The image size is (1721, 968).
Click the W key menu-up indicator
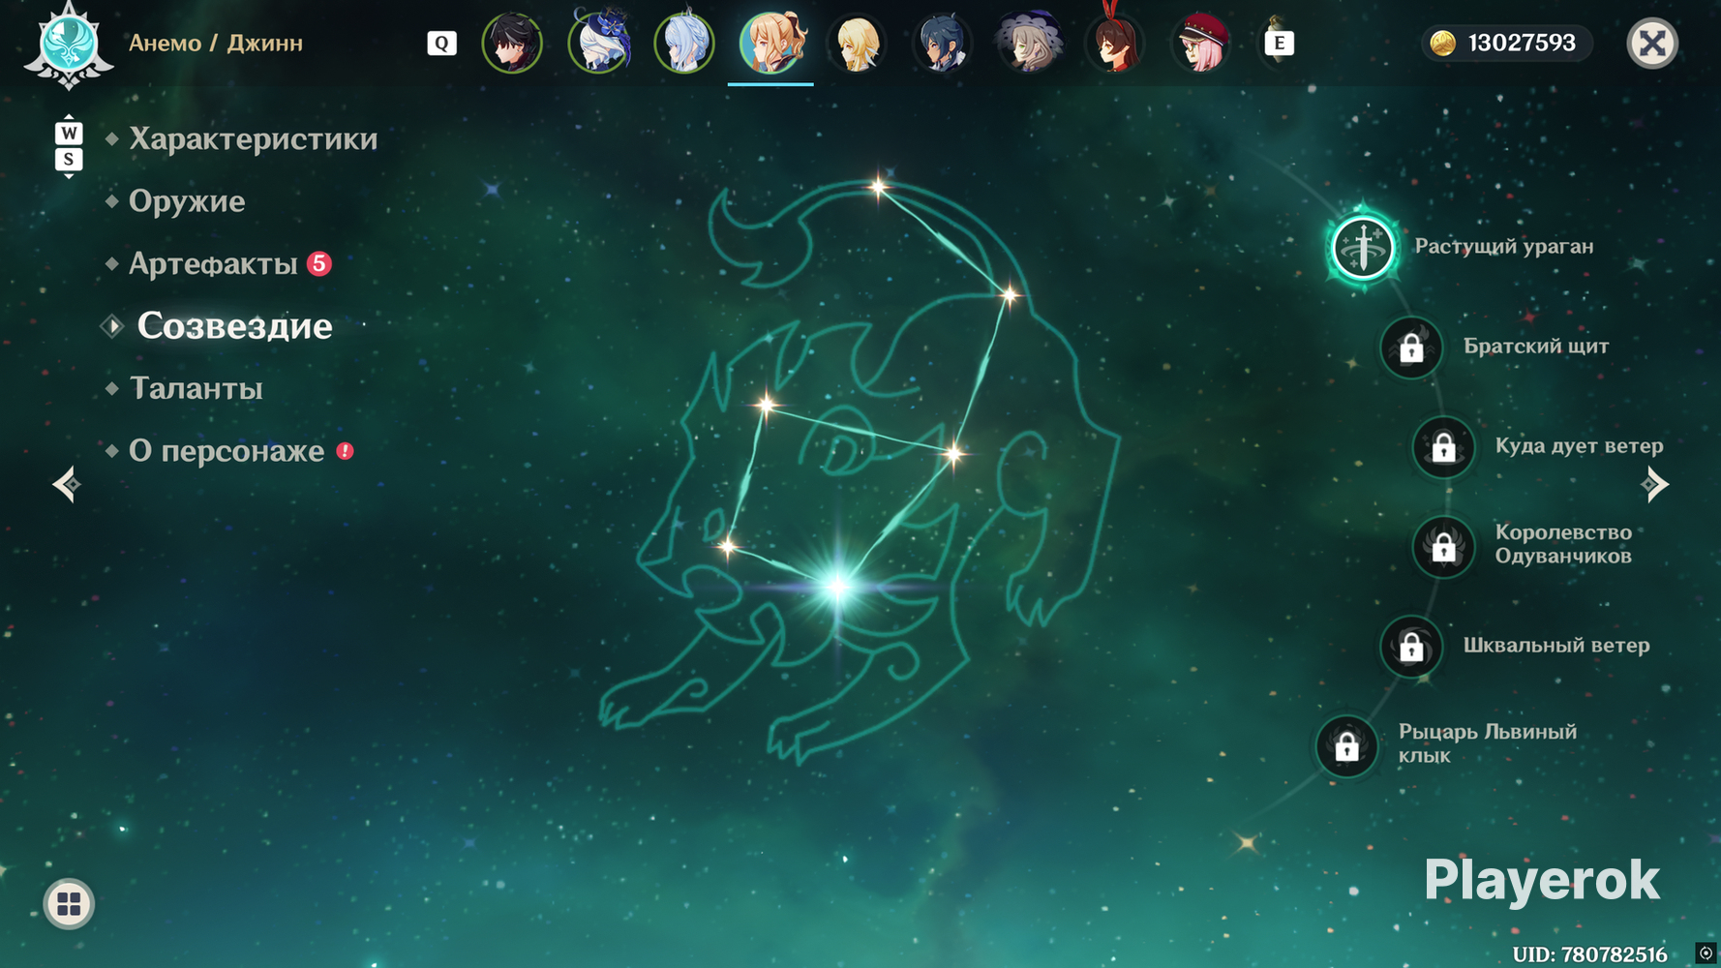tap(69, 133)
